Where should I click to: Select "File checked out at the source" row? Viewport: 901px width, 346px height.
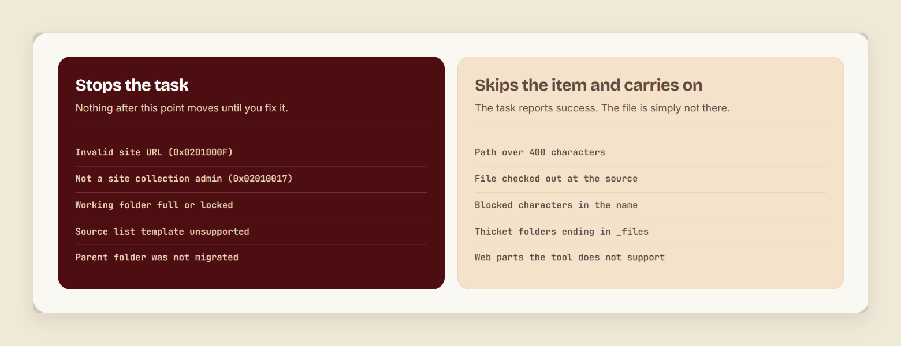pos(651,179)
